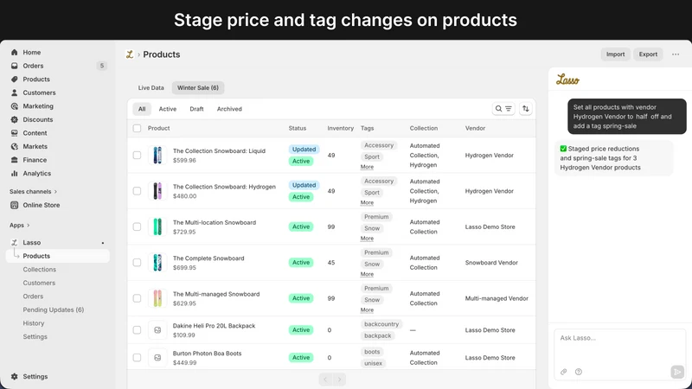Click the help question mark icon in chat
This screenshot has width=692, height=389.
[578, 372]
